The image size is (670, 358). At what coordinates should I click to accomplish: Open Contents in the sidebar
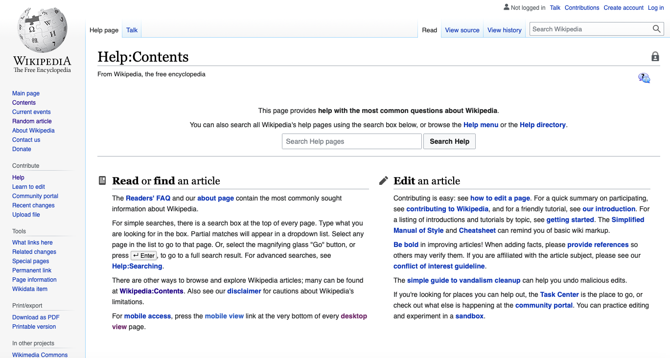tap(24, 103)
